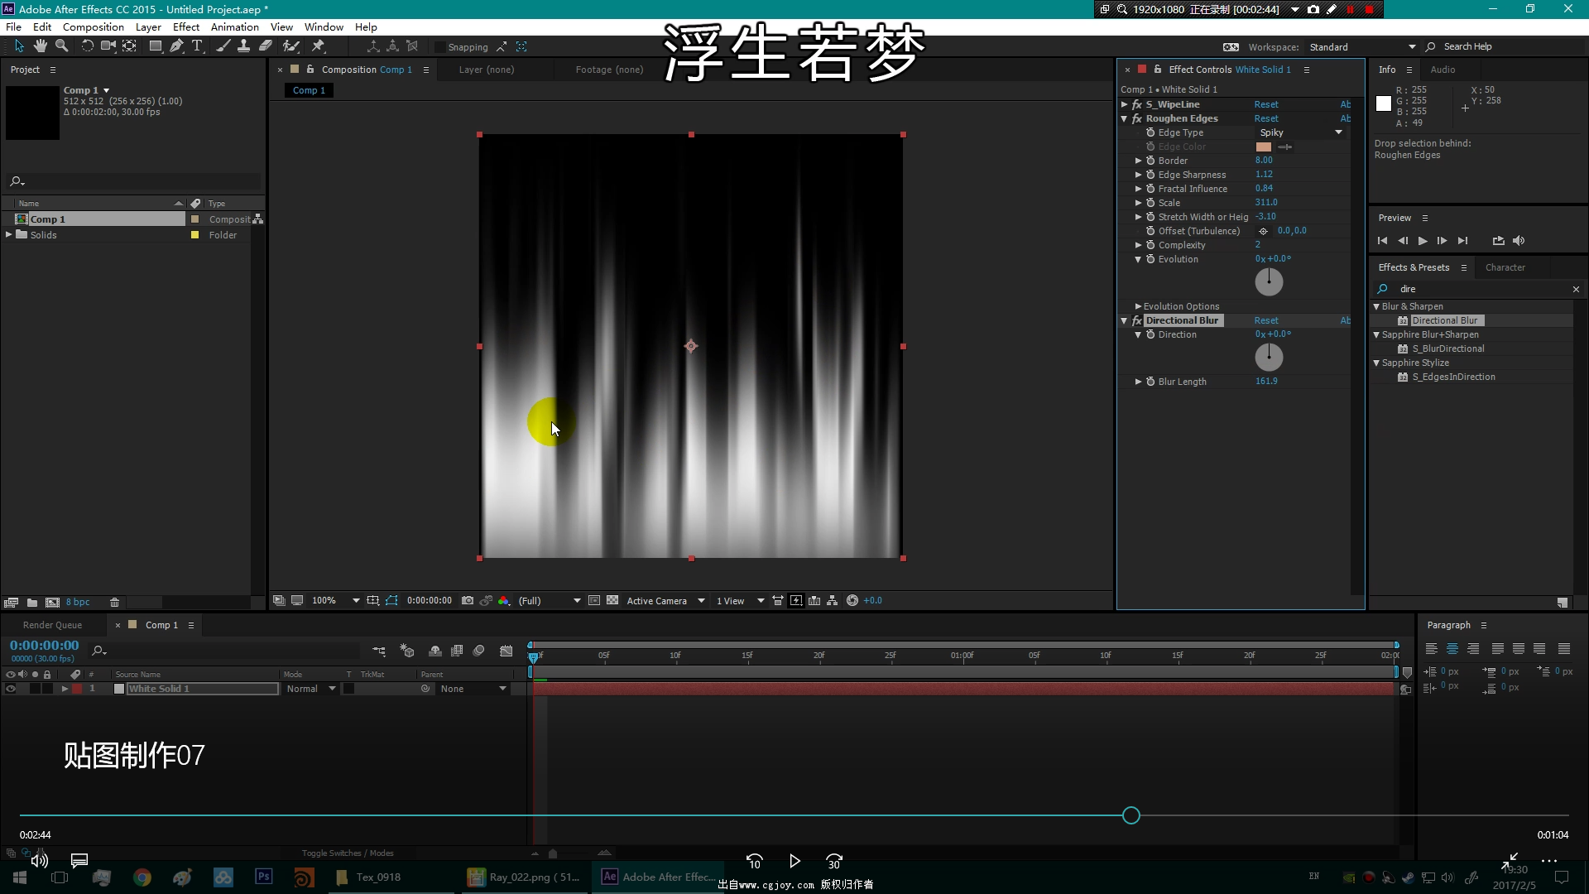Reset the Roughen Edges effect
1589x894 pixels.
pos(1266,118)
